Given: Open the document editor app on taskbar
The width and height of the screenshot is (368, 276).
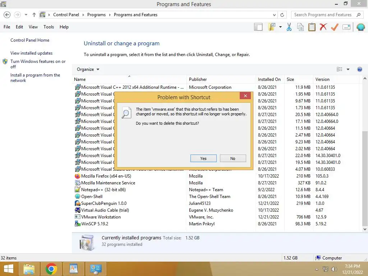Looking at the screenshot, I should coord(73,269).
